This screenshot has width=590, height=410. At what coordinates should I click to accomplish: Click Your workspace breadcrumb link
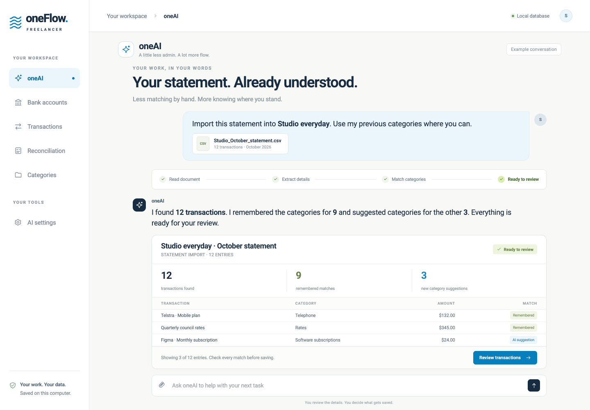[x=127, y=16]
